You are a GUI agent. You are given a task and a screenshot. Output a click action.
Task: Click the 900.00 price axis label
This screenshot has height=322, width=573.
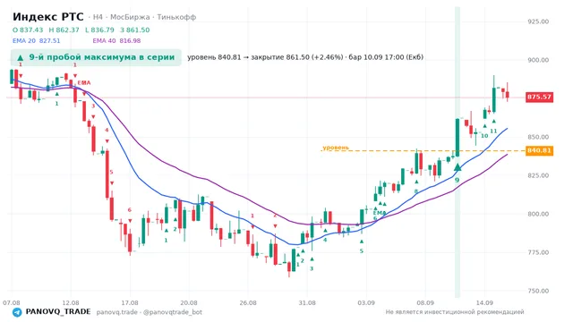point(538,60)
